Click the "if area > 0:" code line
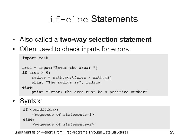The image size is (187, 140). click(36, 73)
